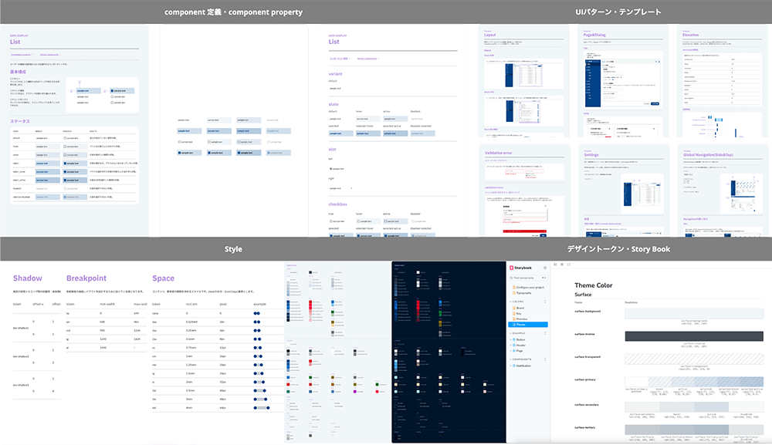Image resolution: width=772 pixels, height=445 pixels.
Task: Expand the Page component in the sidebar
Action: coord(518,351)
